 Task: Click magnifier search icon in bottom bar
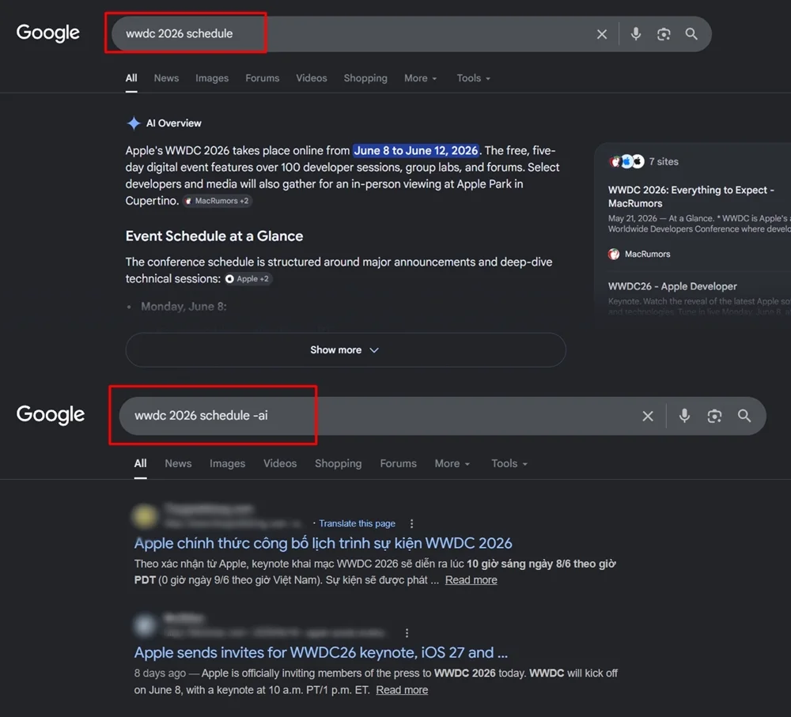click(744, 416)
